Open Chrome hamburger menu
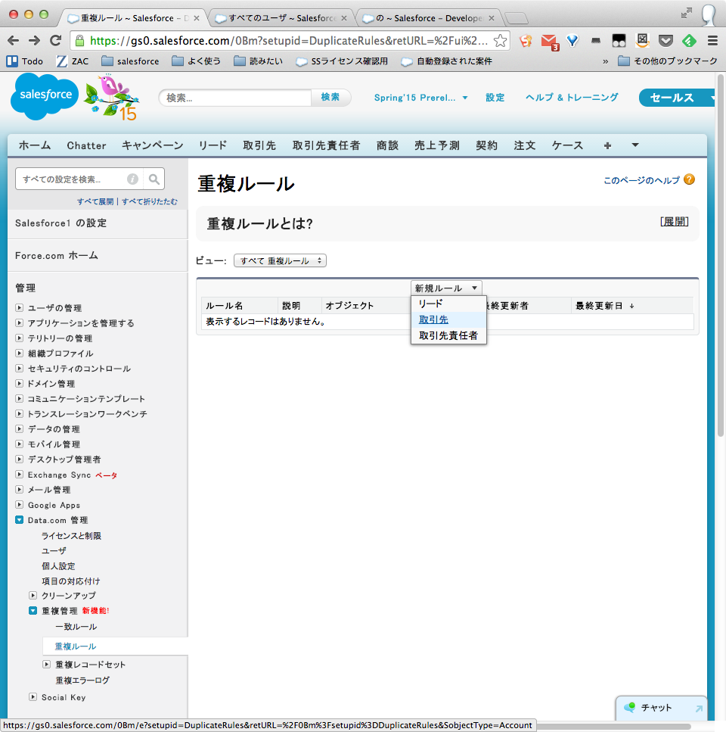726x732 pixels. [712, 41]
